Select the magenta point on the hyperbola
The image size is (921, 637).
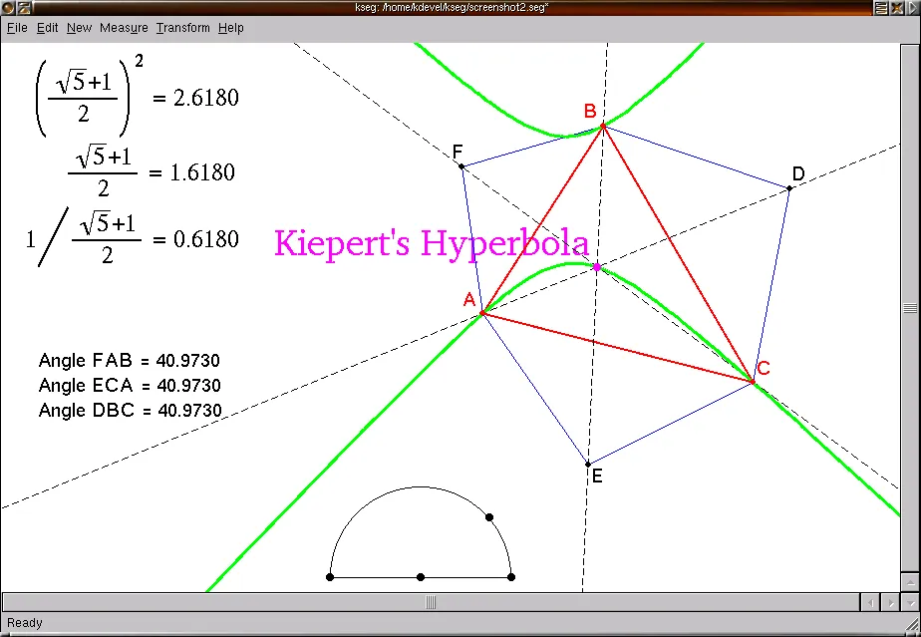[x=597, y=267]
